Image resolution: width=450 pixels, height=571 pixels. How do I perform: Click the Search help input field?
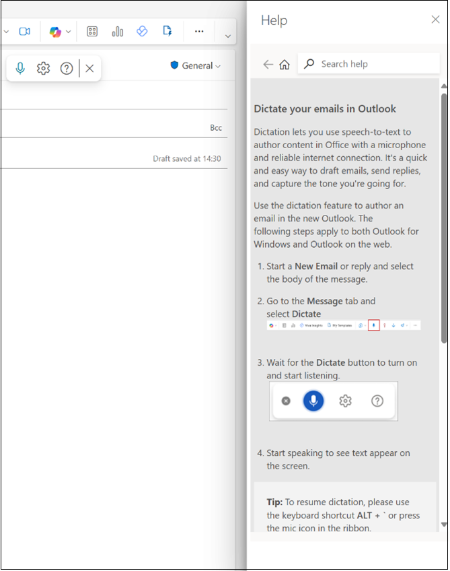pyautogui.click(x=369, y=64)
